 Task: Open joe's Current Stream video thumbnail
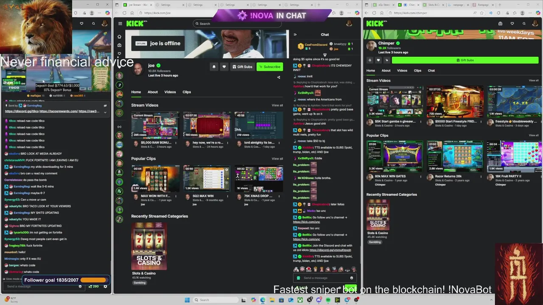click(x=155, y=125)
